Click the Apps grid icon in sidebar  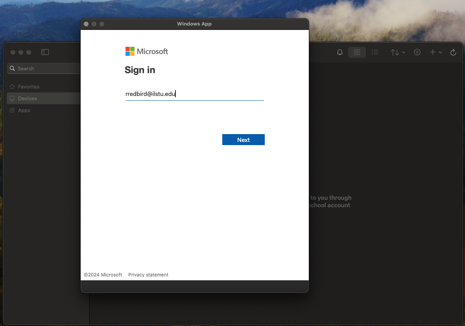point(12,110)
